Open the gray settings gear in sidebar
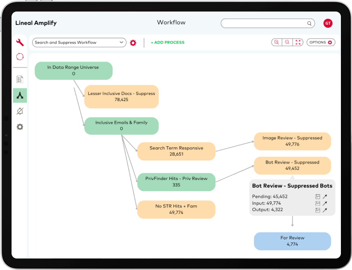The height and width of the screenshot is (270, 352). pos(20,127)
